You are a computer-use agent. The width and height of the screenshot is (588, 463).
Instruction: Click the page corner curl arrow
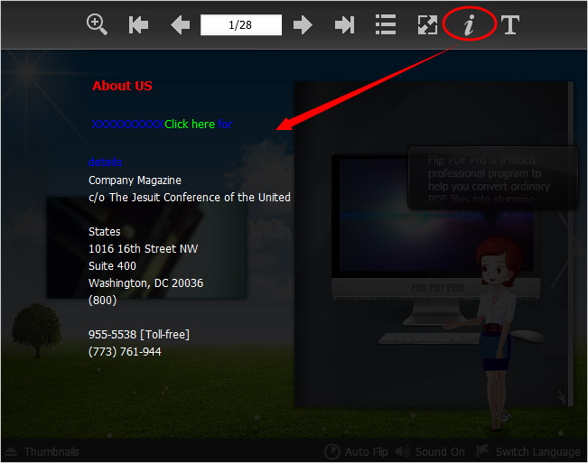point(562,396)
